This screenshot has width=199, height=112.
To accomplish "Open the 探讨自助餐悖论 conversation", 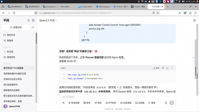I will point(11,85).
